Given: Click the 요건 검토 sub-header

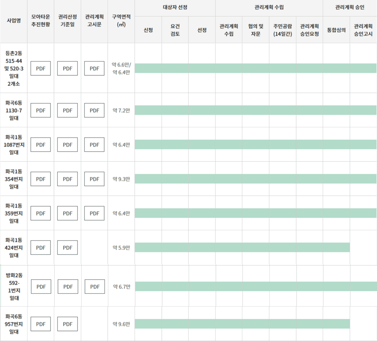Looking at the screenshot, I should pos(175,30).
